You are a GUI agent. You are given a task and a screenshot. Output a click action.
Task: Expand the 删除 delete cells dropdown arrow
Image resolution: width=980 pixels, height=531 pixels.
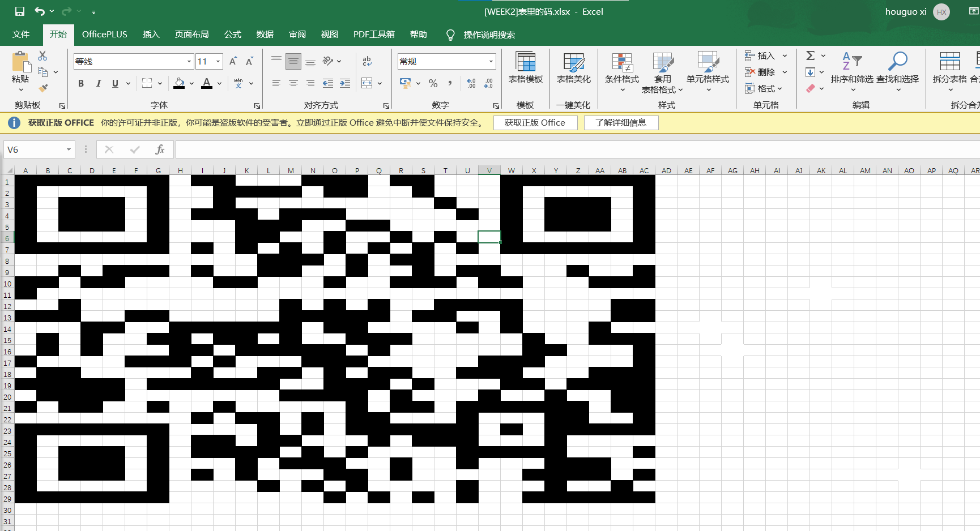[785, 72]
